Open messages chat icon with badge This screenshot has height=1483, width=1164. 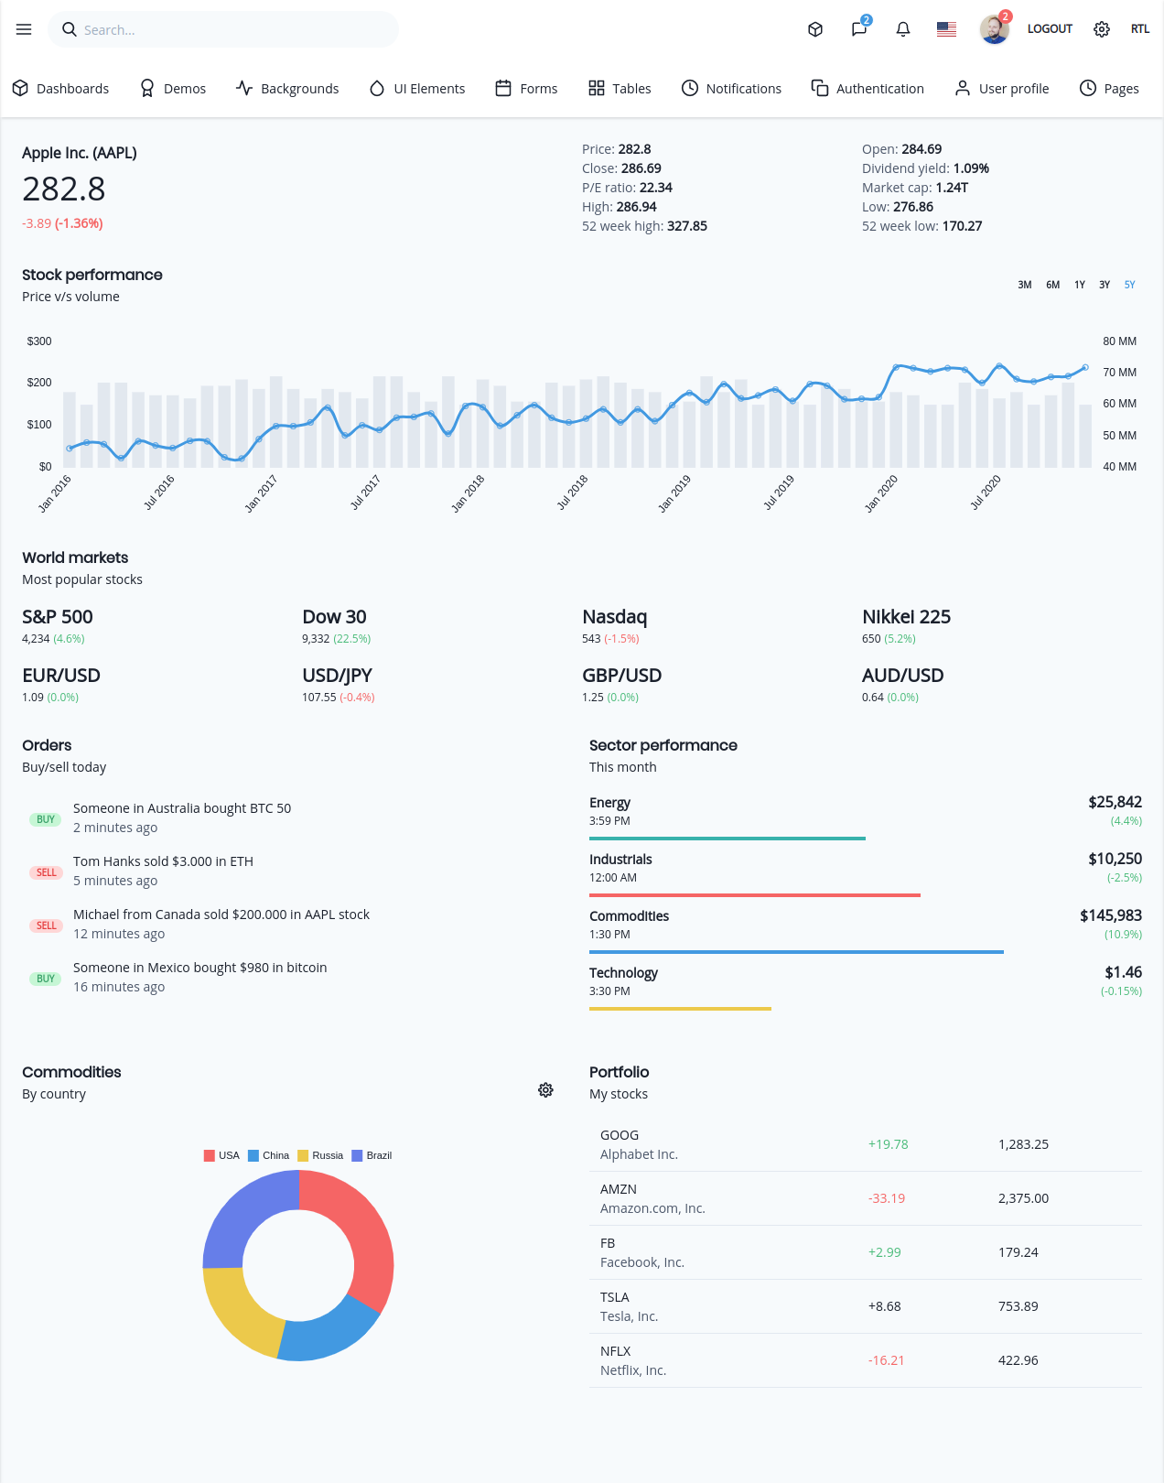click(x=859, y=29)
